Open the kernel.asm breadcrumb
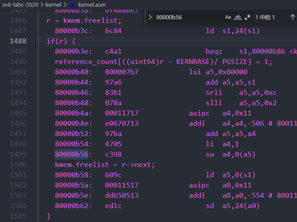Image resolution: width=297 pixels, height=222 pixels. click(x=92, y=4)
